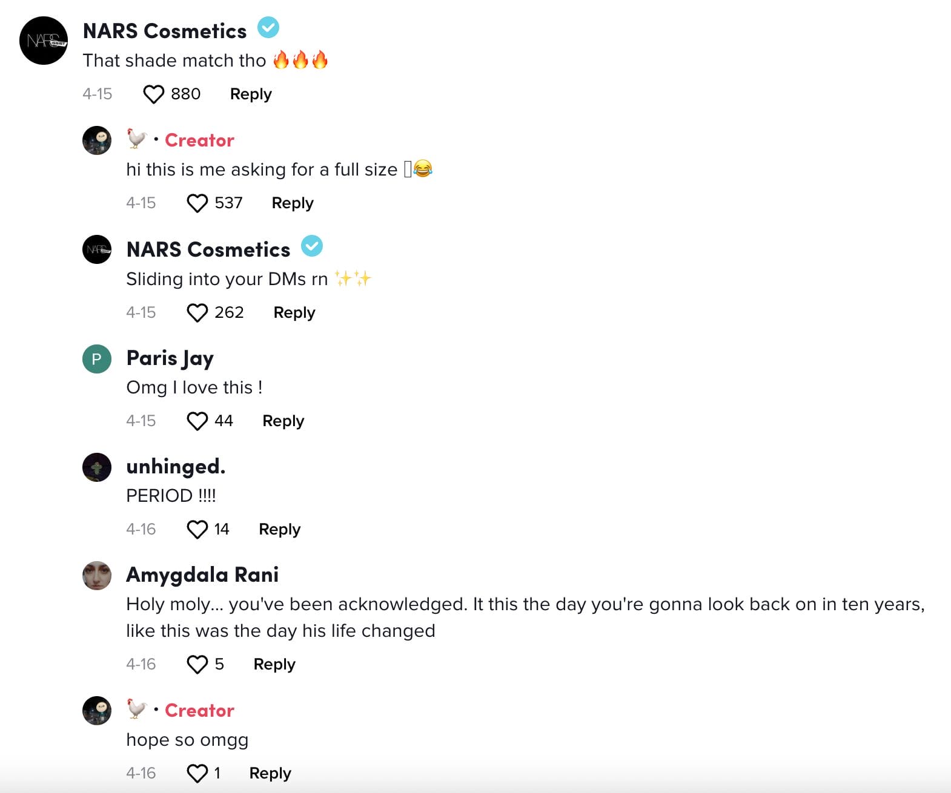This screenshot has width=951, height=793.
Task: Click Paris Jay's green P avatar
Action: point(97,359)
